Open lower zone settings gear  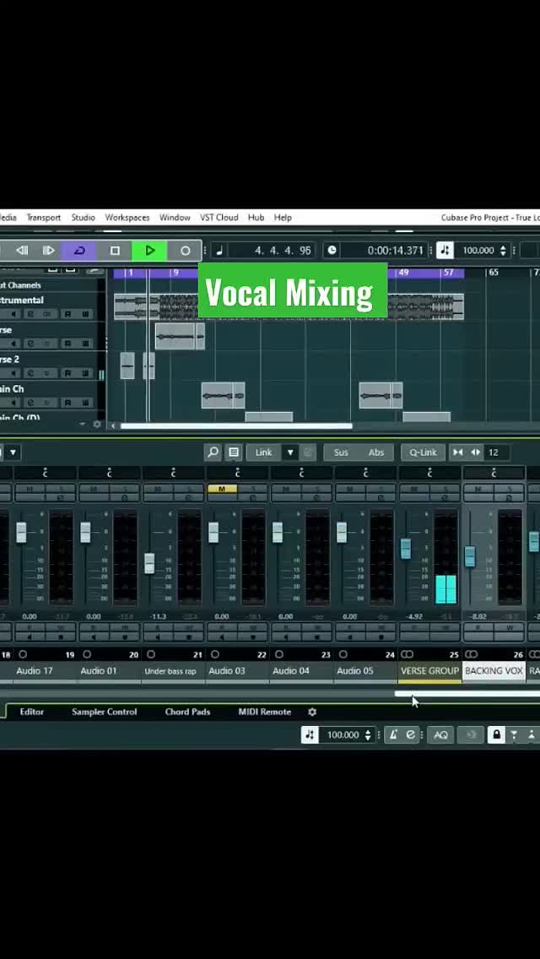312,712
